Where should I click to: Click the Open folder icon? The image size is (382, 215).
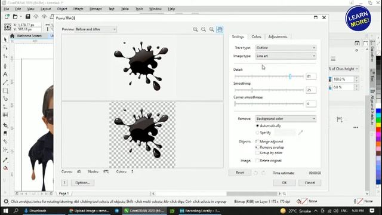(x=15, y=17)
